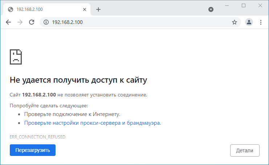Maximize the browser window
Viewport: 269px width, 165px height.
(x=244, y=6)
